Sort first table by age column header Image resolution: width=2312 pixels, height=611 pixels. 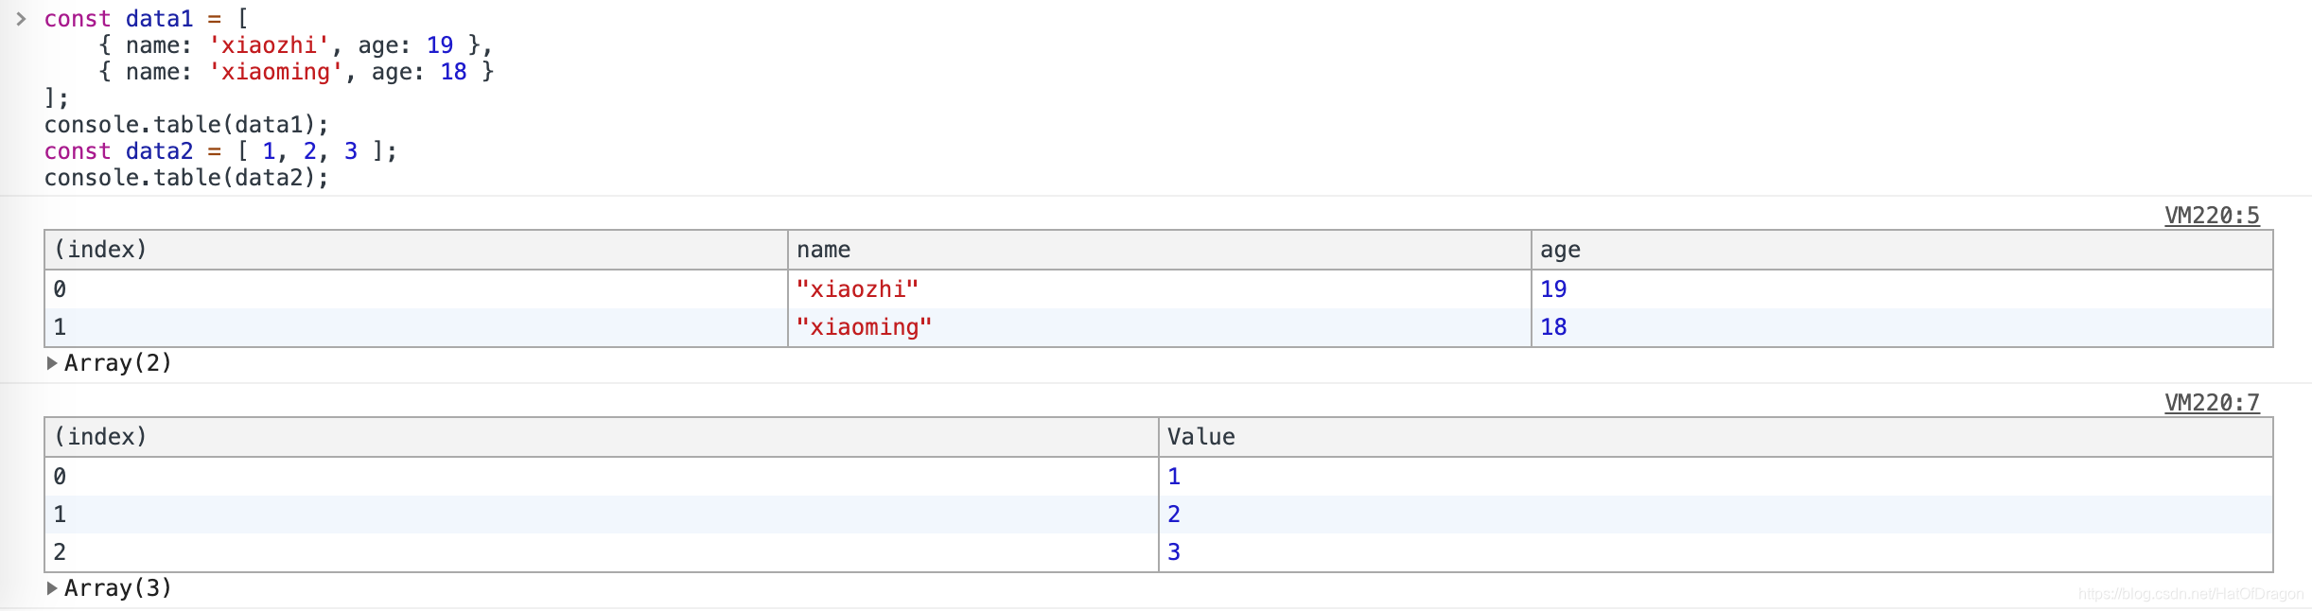[x=1902, y=250]
